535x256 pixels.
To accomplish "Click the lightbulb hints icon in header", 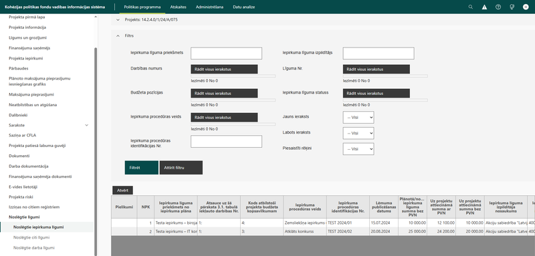I will tap(512, 7).
